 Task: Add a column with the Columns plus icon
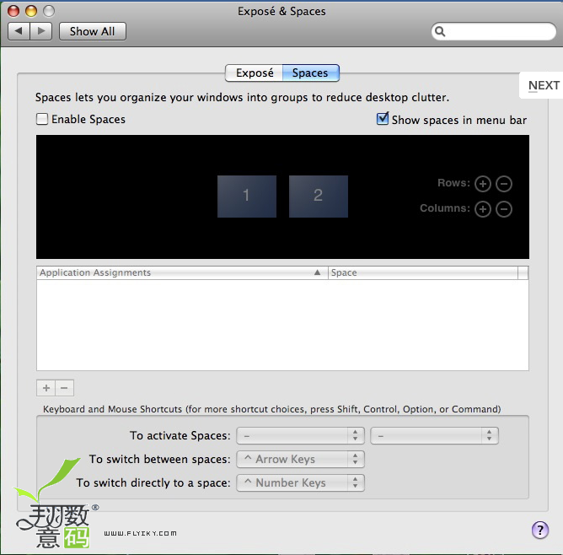(x=483, y=209)
